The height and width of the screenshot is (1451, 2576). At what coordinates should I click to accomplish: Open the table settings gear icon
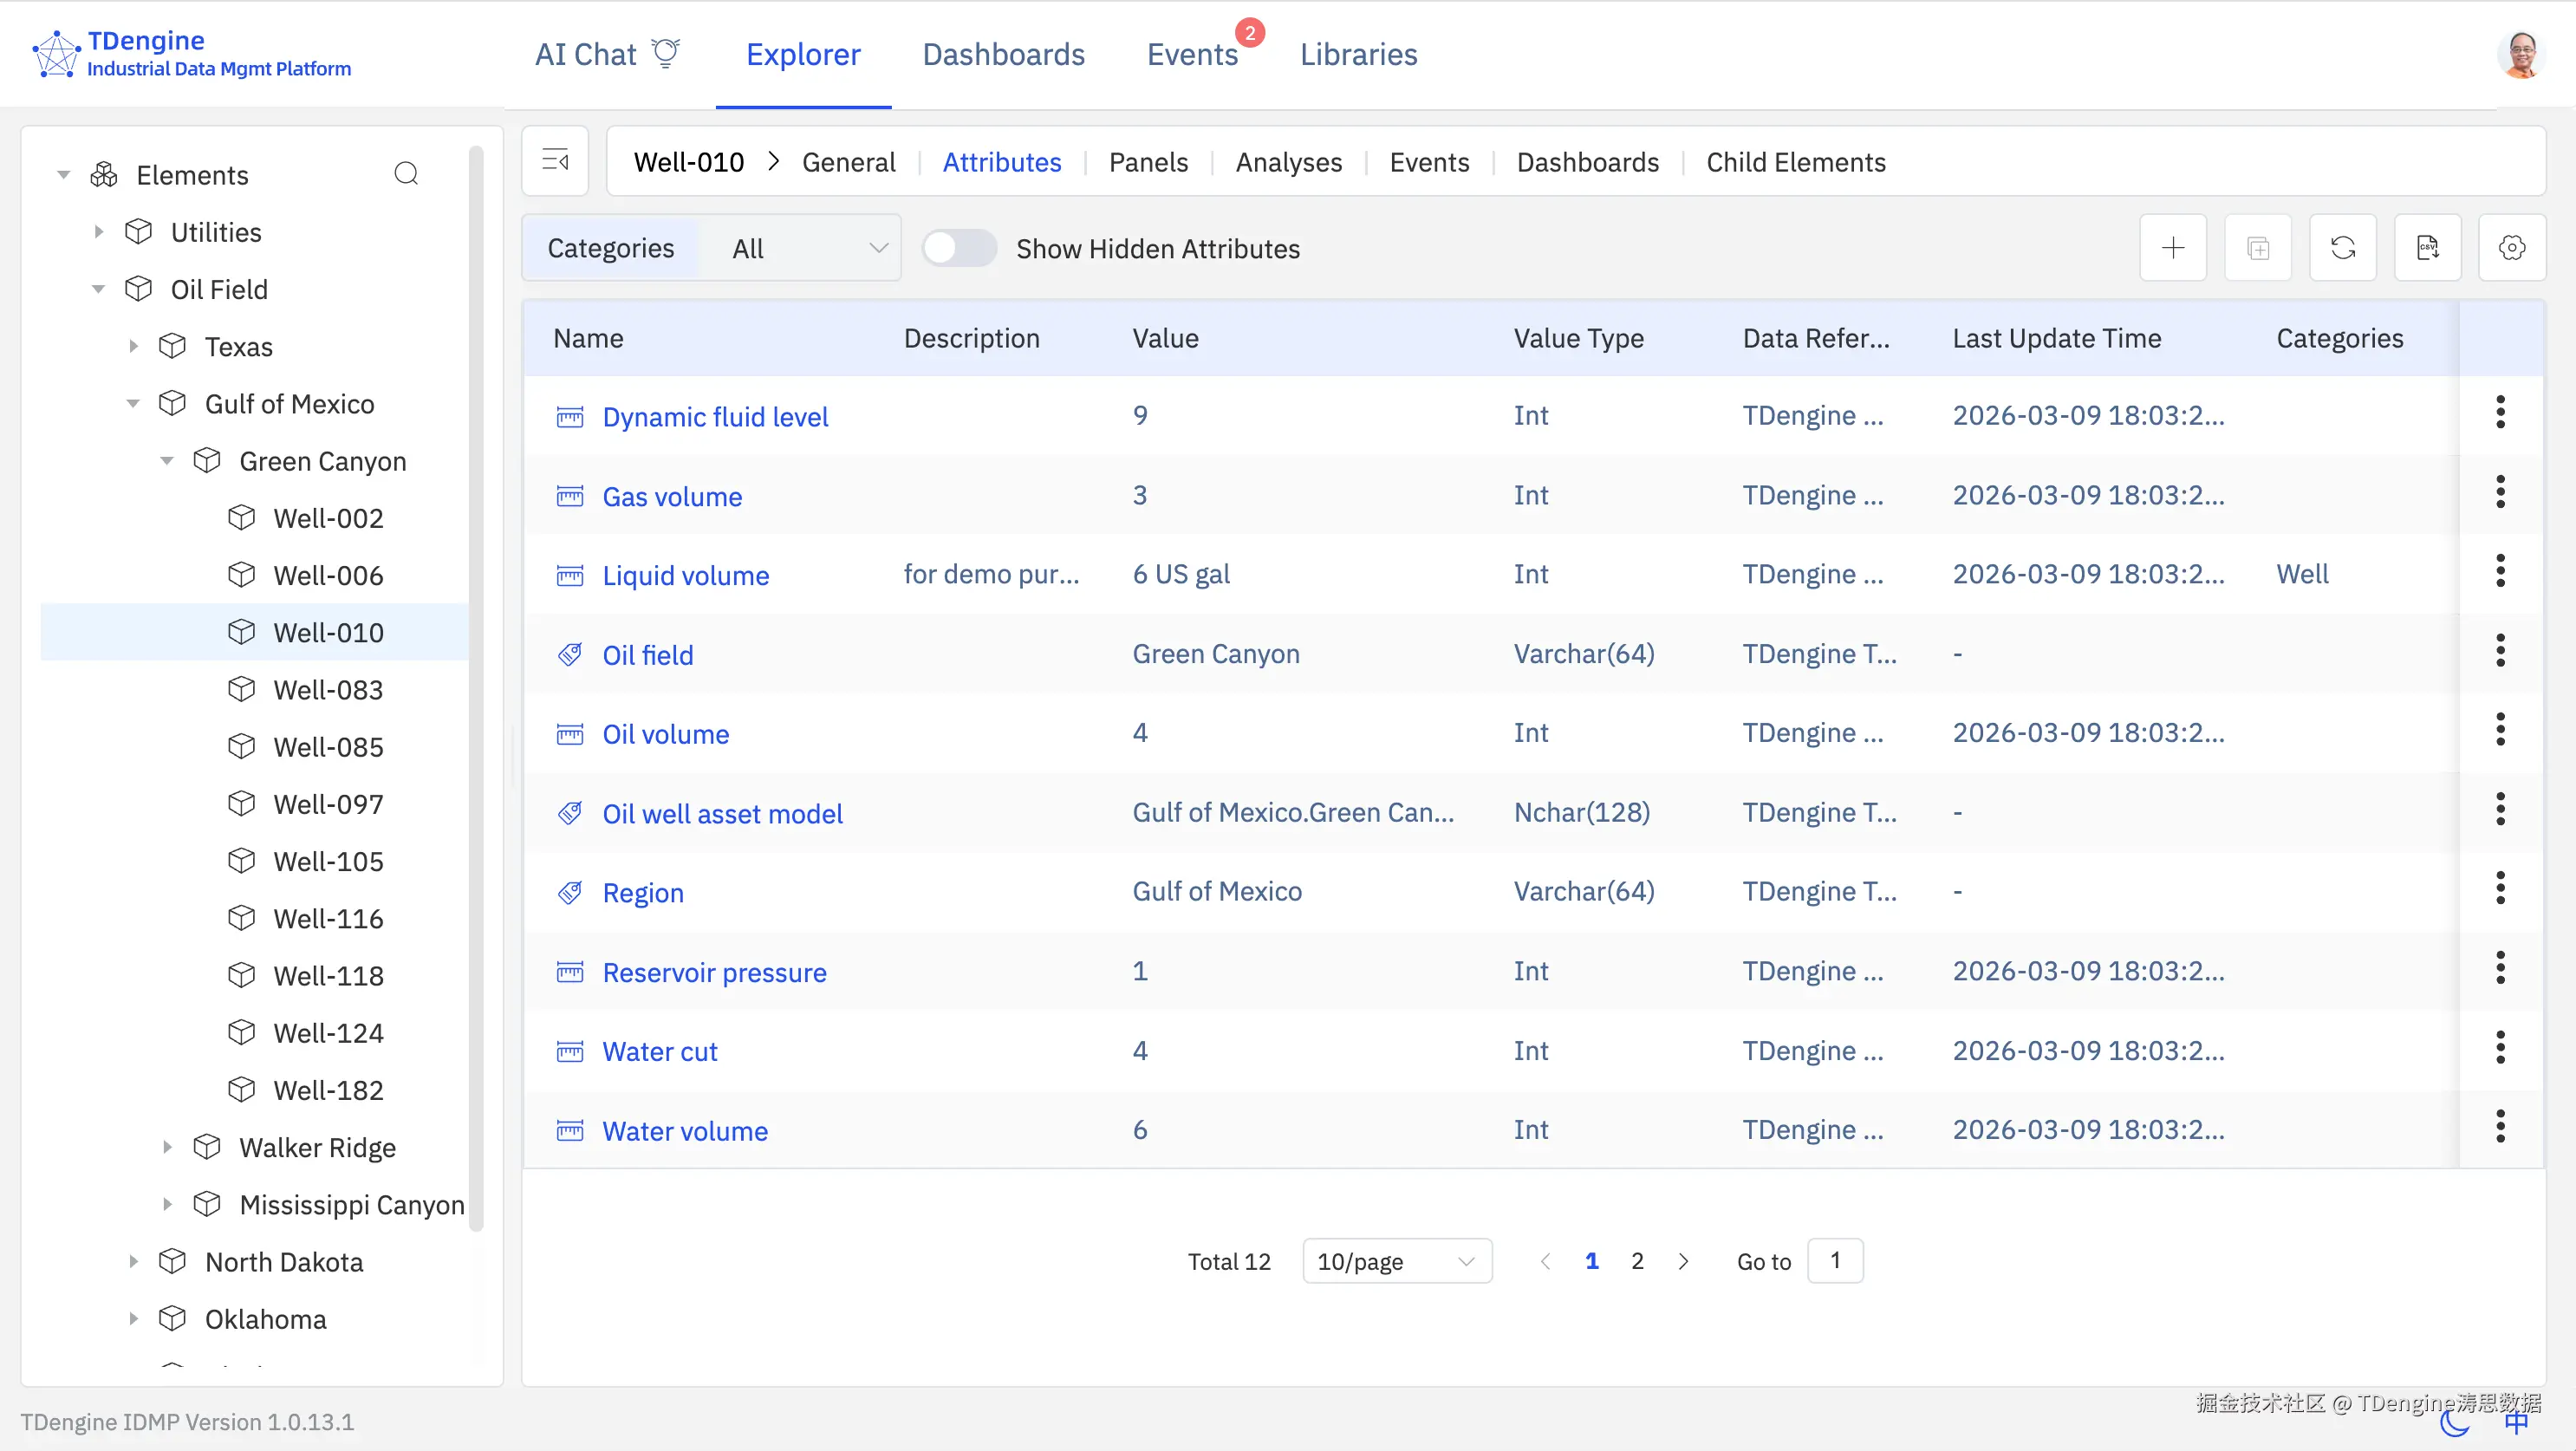[x=2511, y=248]
